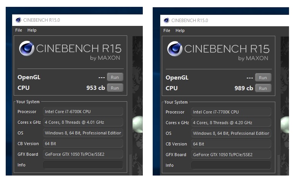Click the OpenGL label in right window

(177, 78)
